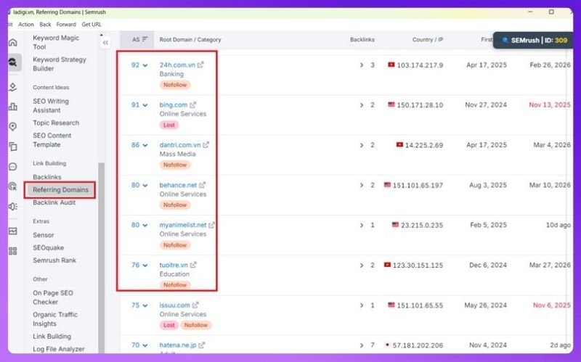Click the date Nov 13, 2025

pos(550,104)
